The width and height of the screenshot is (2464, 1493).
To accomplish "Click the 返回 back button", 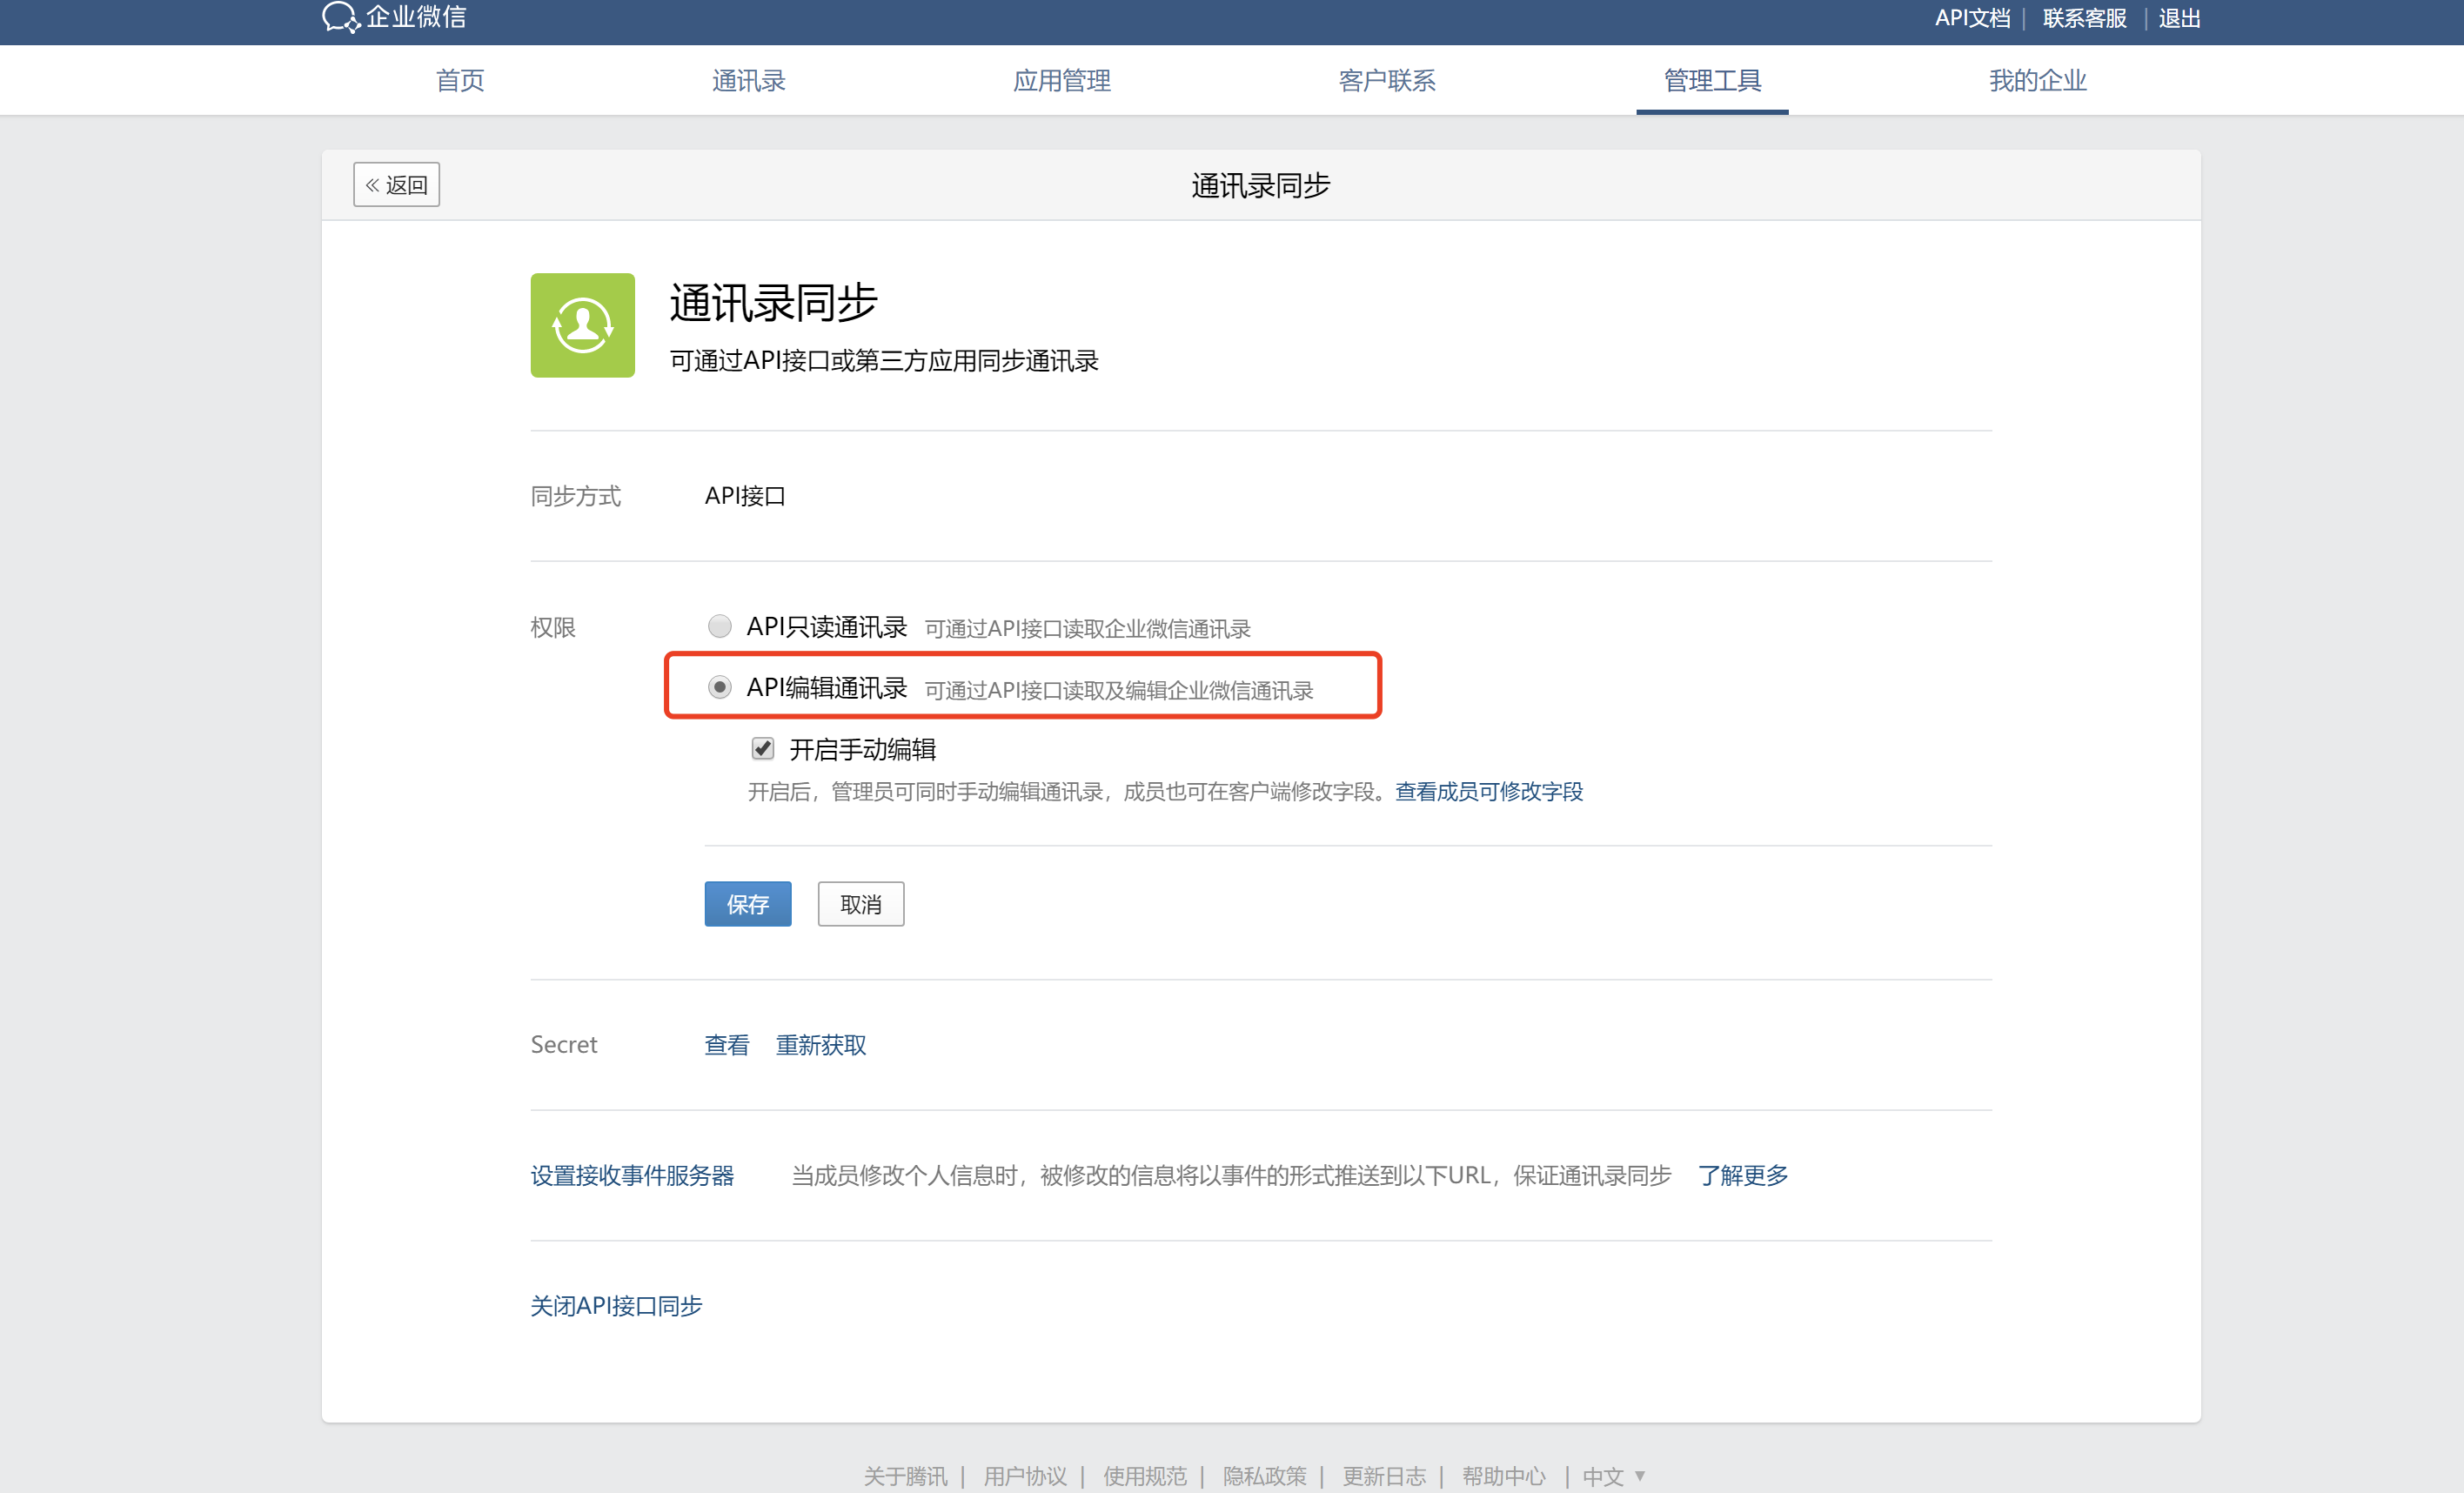I will click(396, 185).
